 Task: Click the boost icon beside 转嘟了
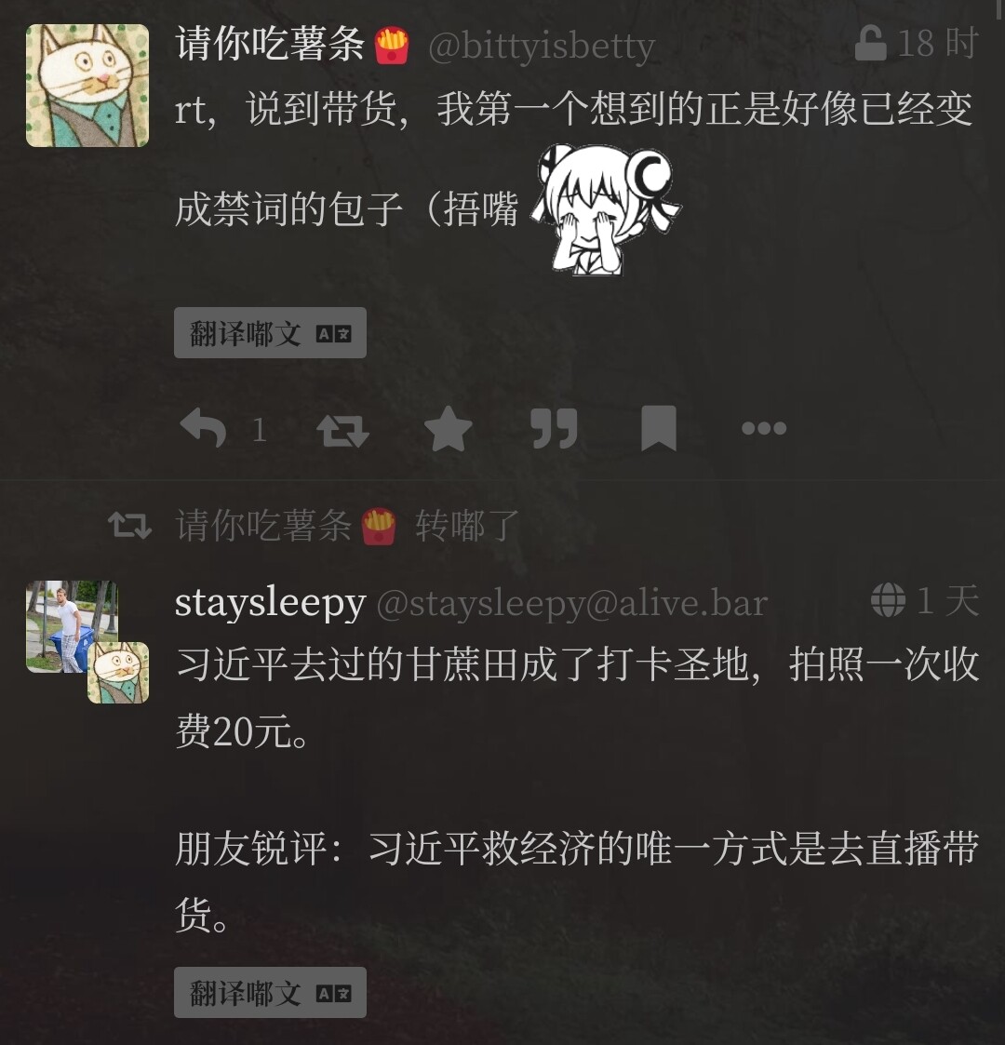tap(130, 526)
